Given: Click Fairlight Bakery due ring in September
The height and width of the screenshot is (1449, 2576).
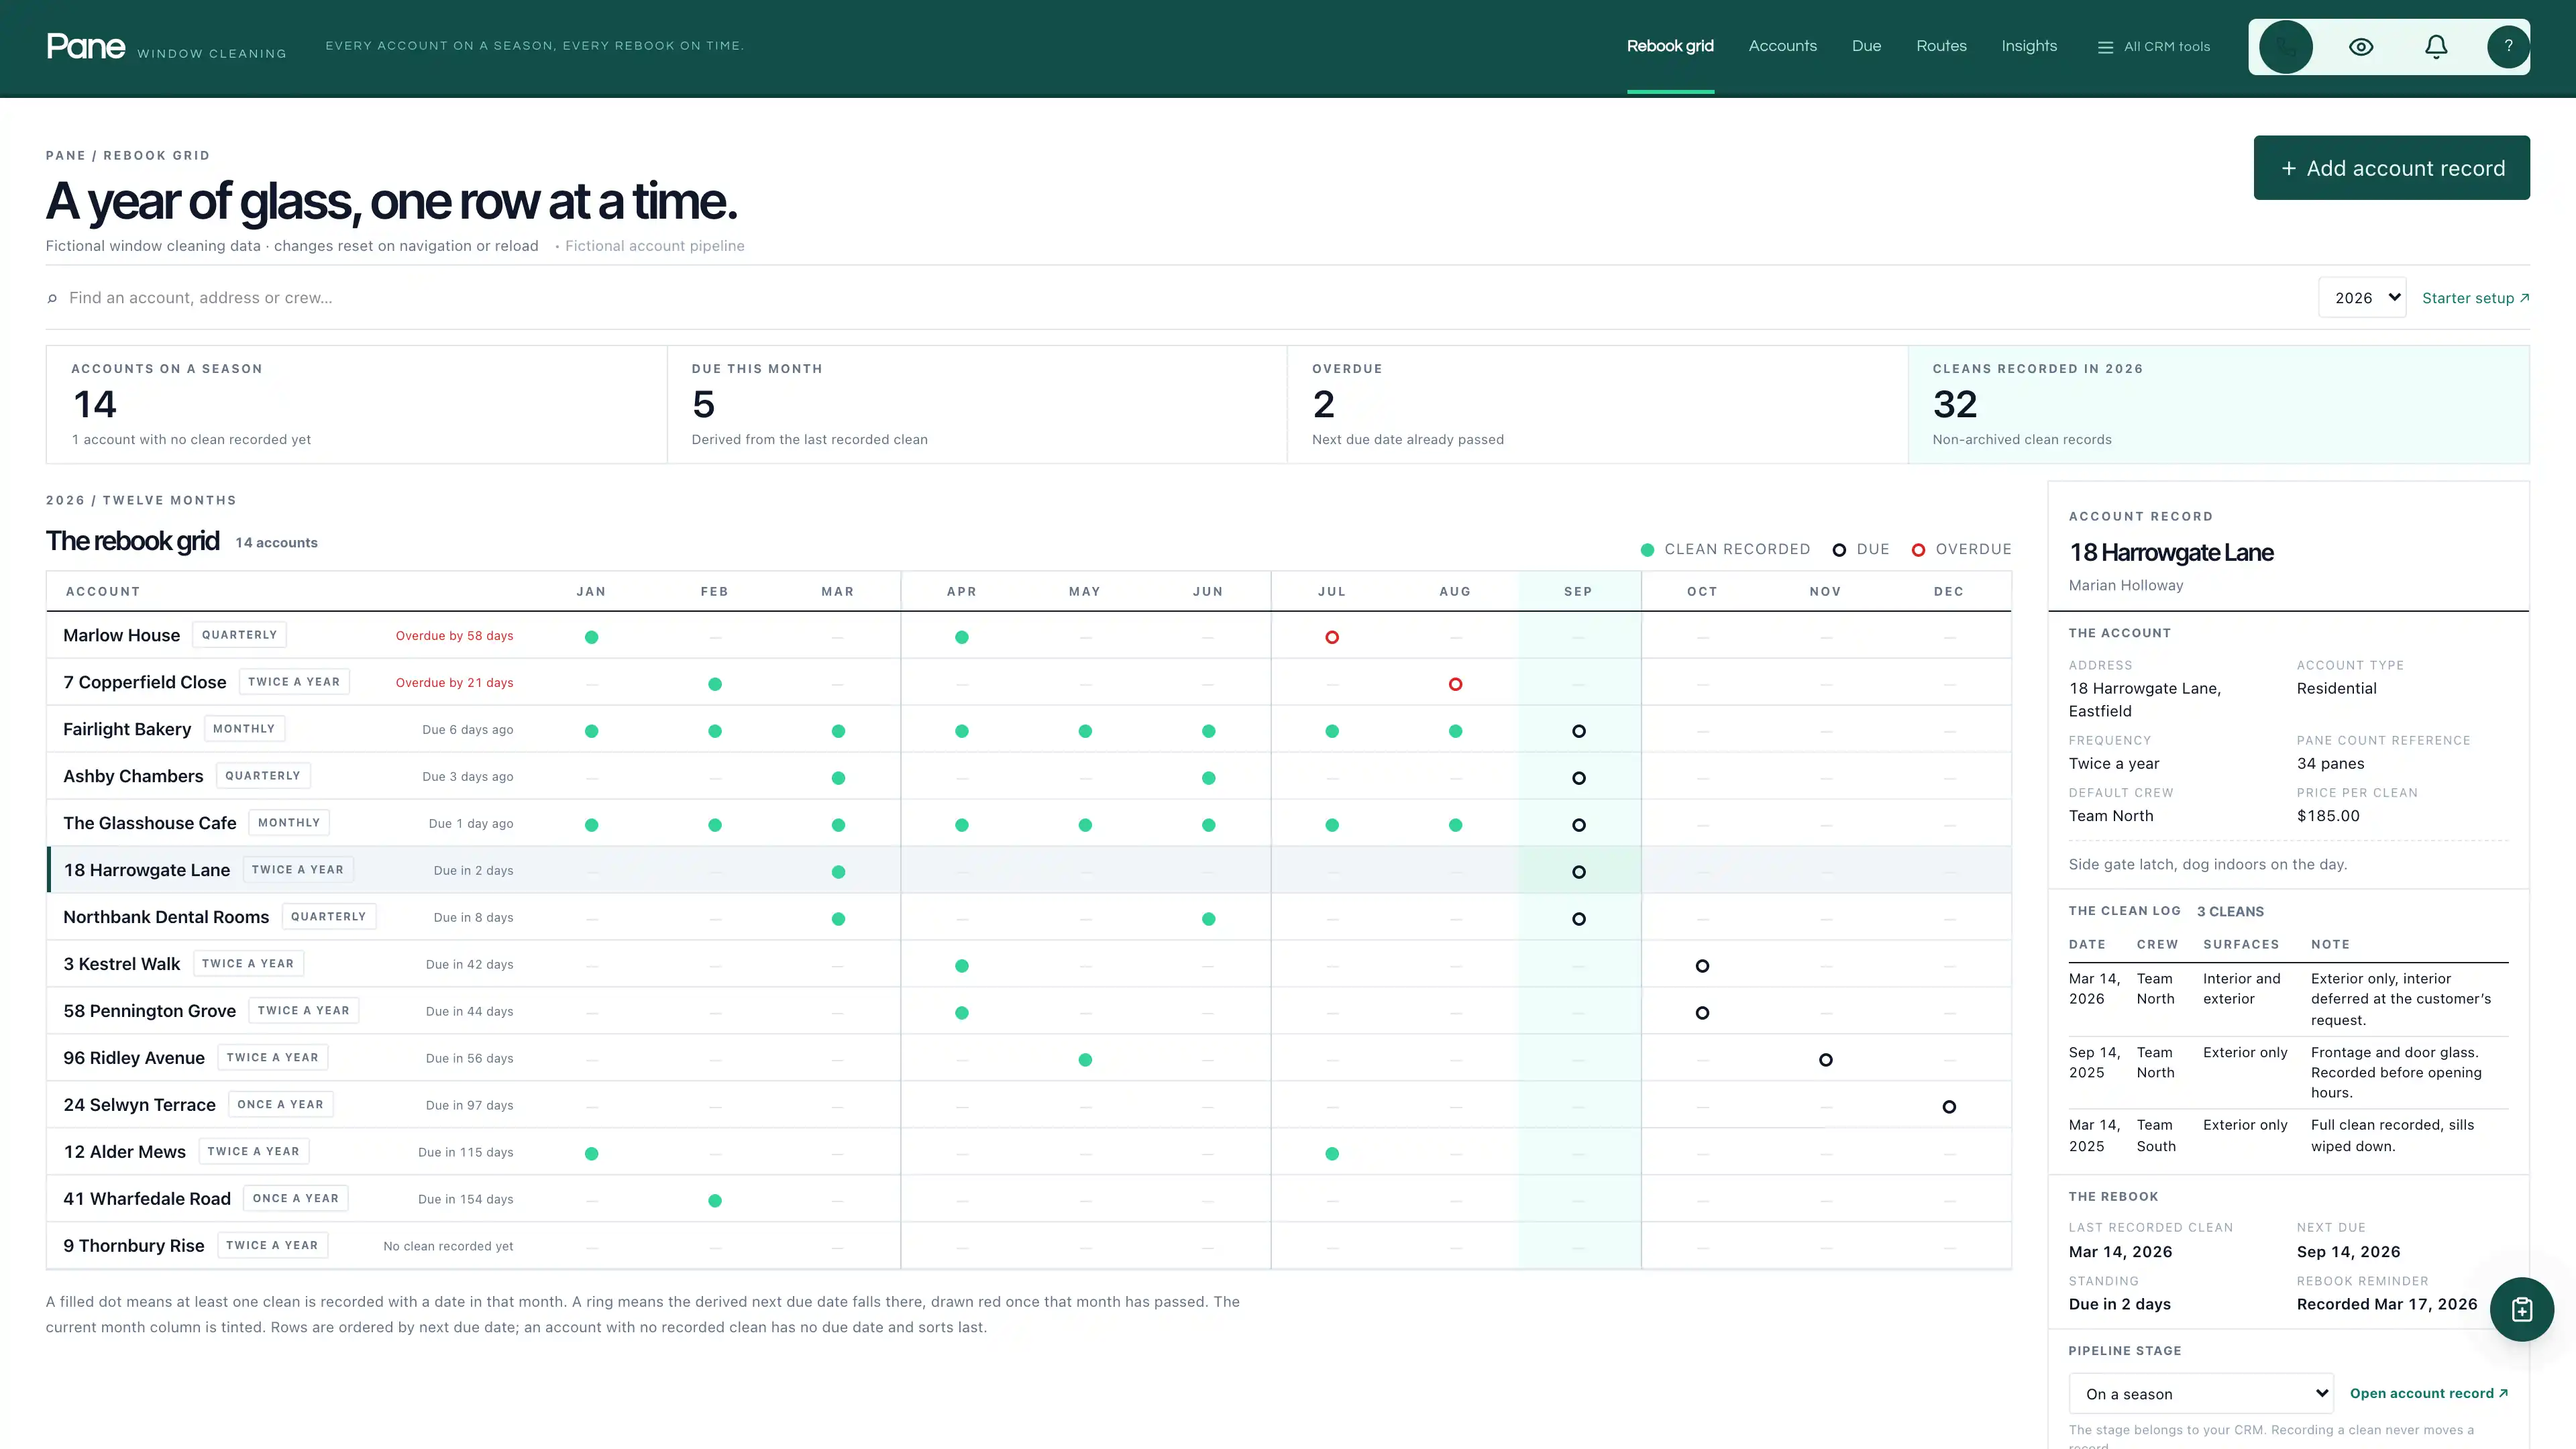Looking at the screenshot, I should click(x=1578, y=731).
